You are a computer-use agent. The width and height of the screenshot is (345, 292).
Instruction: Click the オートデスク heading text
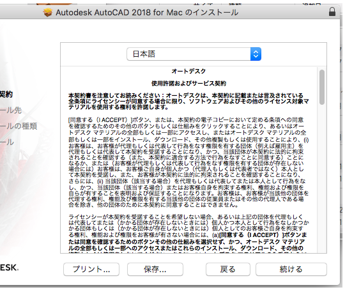click(188, 72)
